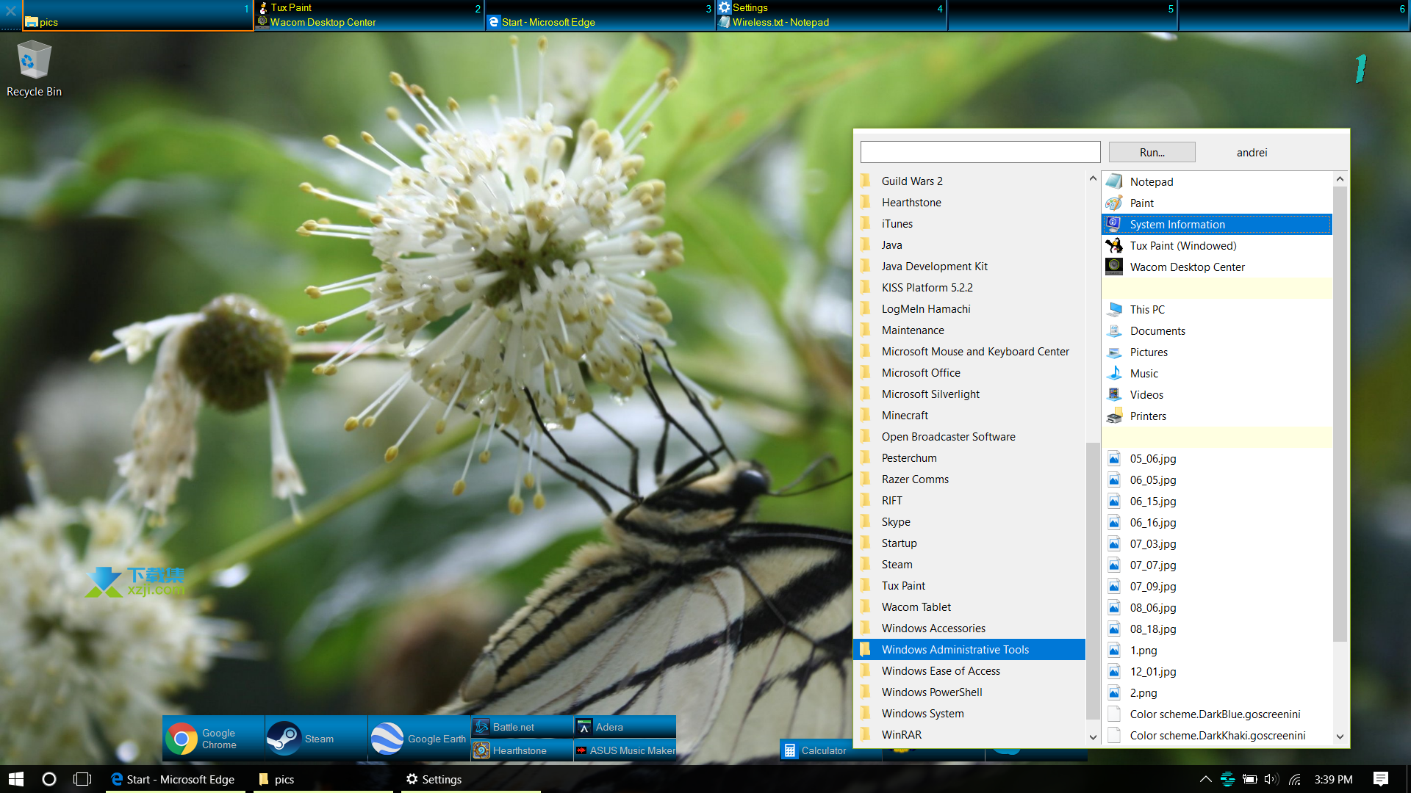Image resolution: width=1411 pixels, height=793 pixels.
Task: Click the Run button in Start menu
Action: (1152, 152)
